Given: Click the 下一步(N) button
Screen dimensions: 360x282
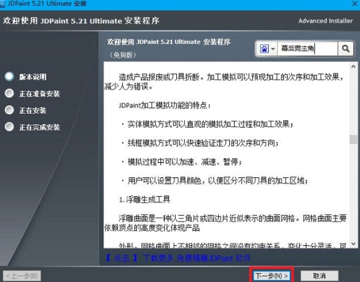Looking at the screenshot, I should 272,276.
